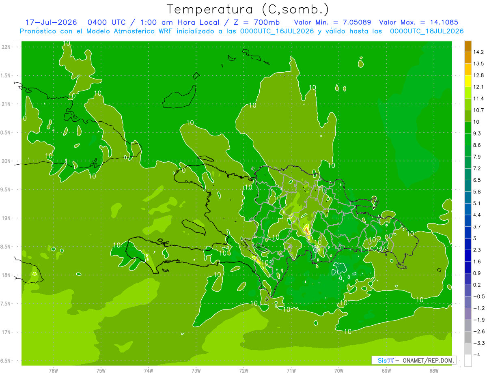The image size is (487, 376).
Task: Click the 'ONAMET/REP.DOM.' credit label
Action: [x=428, y=360]
